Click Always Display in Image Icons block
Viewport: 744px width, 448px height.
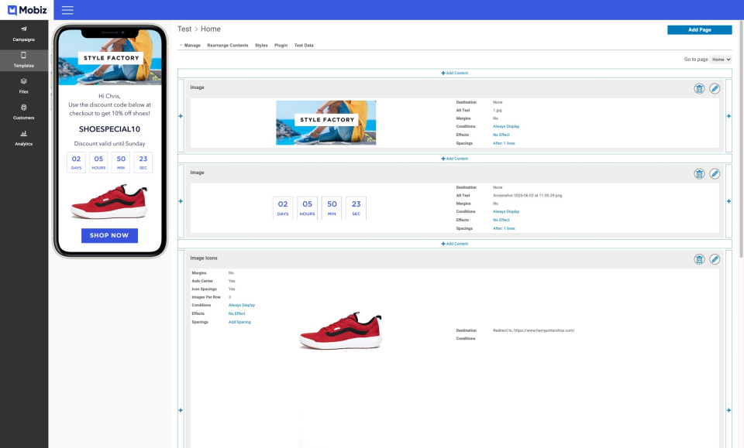pos(242,306)
